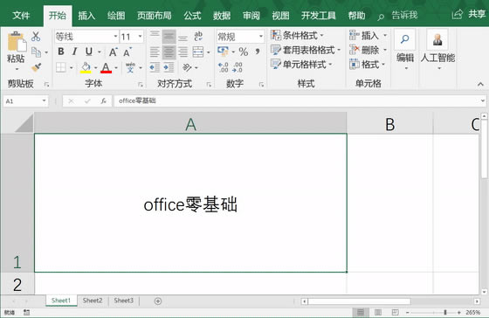Click accounting number format icon
Viewport: 489px width, 318px height.
point(223,52)
